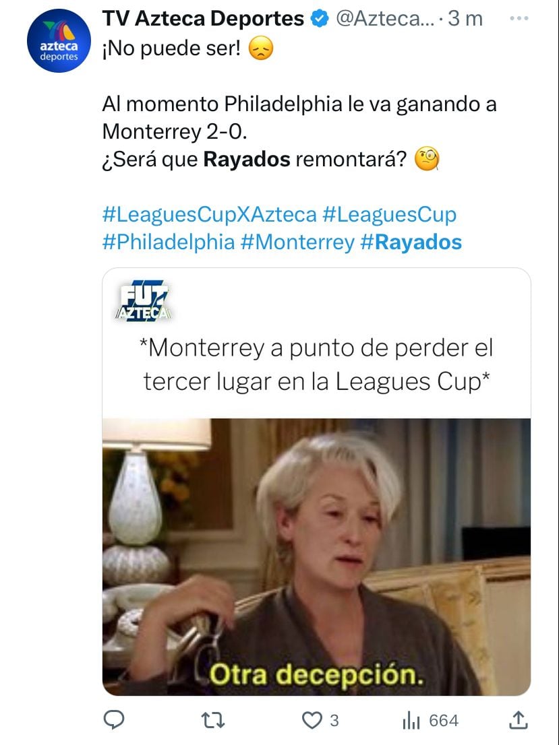Viewport: 559px width, 745px height.
Task: Retweet this post using the retweet icon
Action: point(212,720)
